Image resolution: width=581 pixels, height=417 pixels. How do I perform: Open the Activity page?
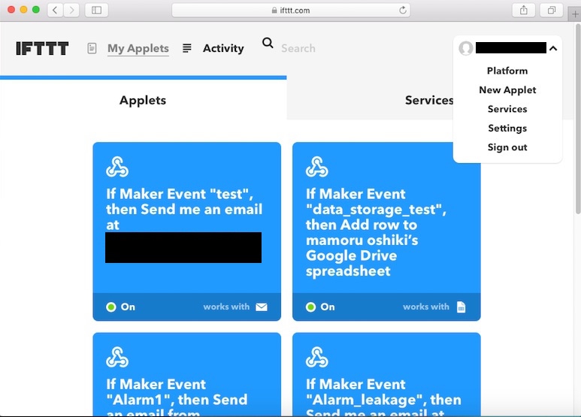[x=223, y=48]
